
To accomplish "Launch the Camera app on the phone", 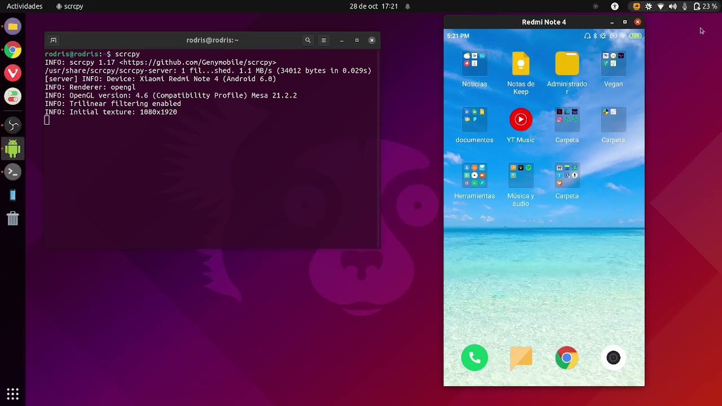I will [x=613, y=358].
